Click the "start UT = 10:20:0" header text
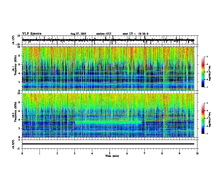 click(135, 34)
